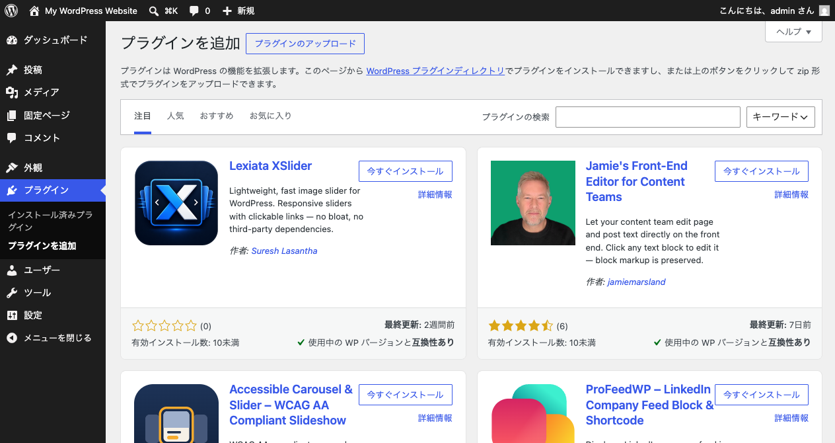Image resolution: width=835 pixels, height=443 pixels.
Task: Open author Suresh Lasantha link
Action: click(x=284, y=251)
